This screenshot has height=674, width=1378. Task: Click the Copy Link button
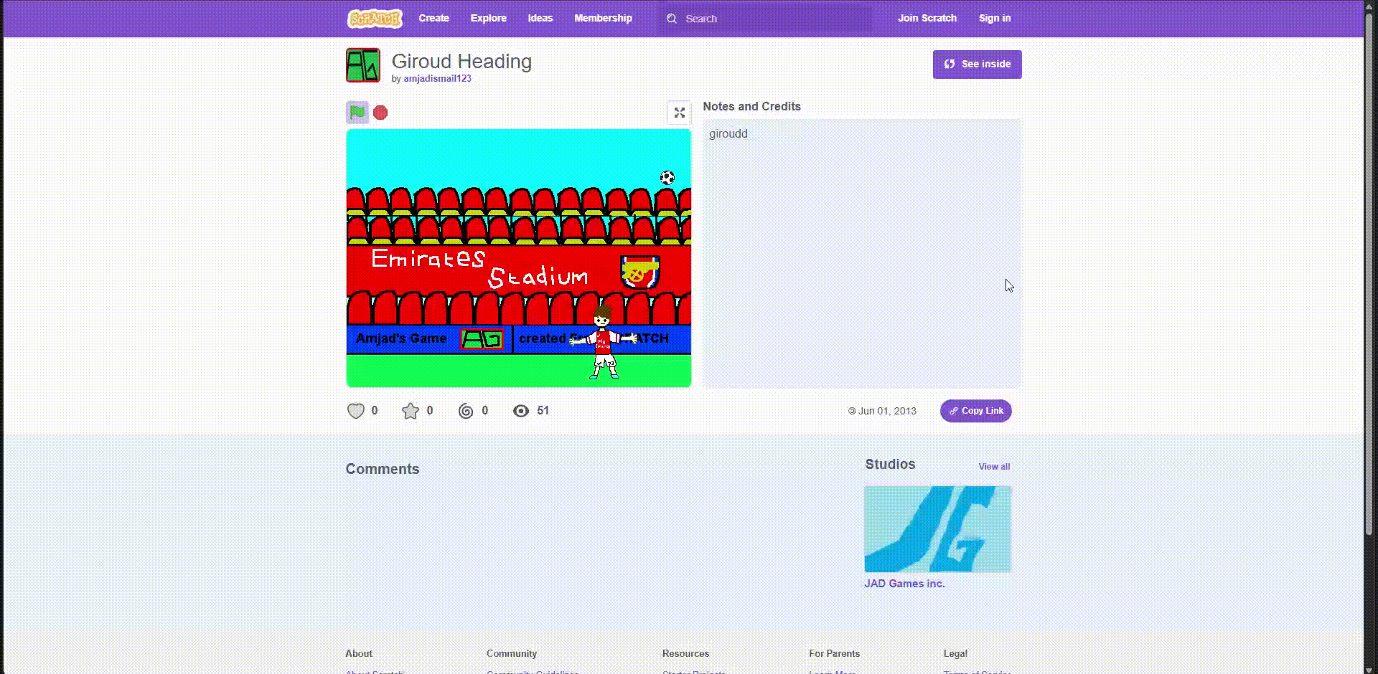tap(976, 411)
